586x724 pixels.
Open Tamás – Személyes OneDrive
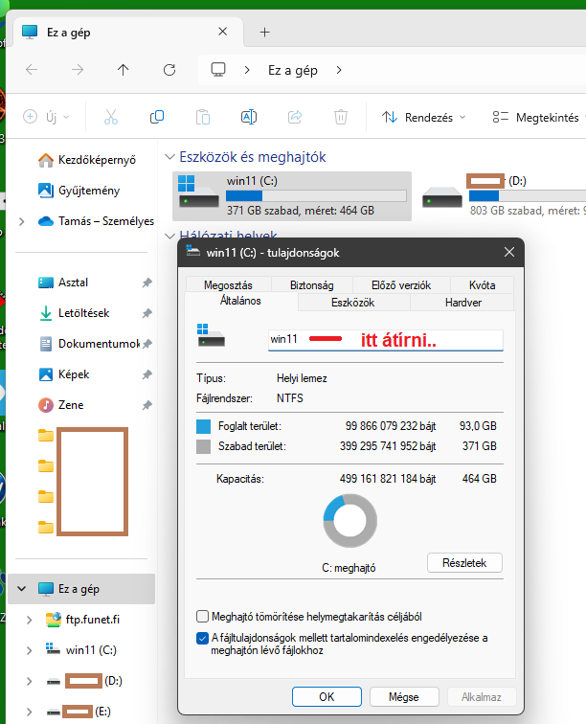(96, 221)
